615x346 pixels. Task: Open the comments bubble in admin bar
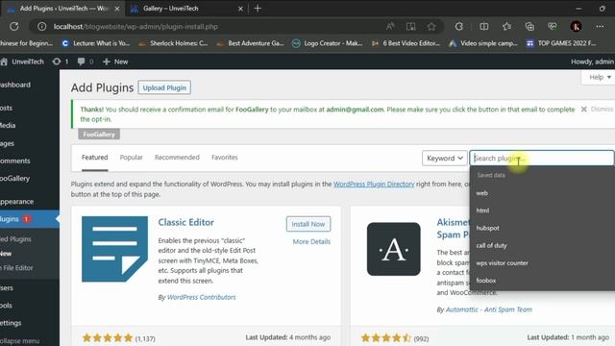[x=86, y=62]
